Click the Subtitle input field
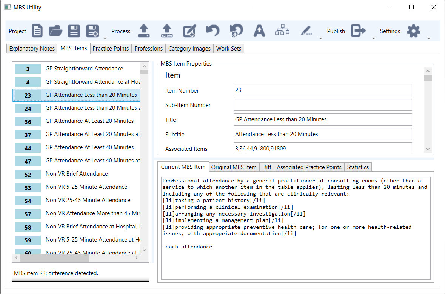445x294 pixels. pos(323,134)
